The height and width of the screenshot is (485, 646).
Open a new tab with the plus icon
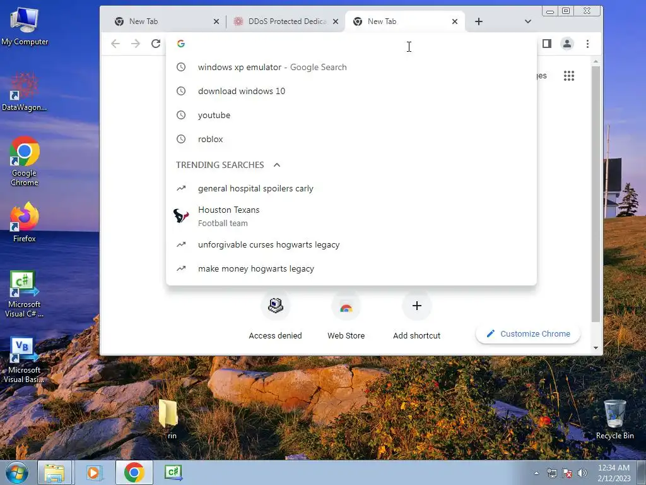[x=479, y=21]
